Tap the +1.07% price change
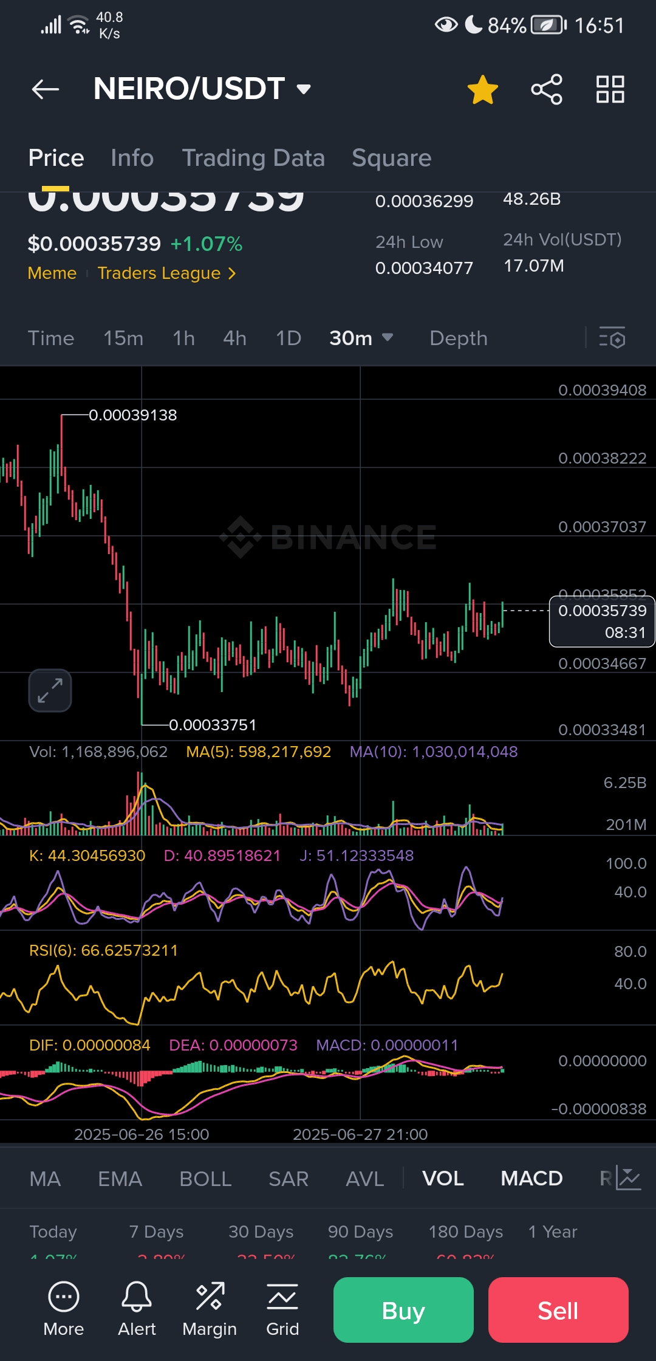Screen dimensions: 656x1361 tap(207, 244)
